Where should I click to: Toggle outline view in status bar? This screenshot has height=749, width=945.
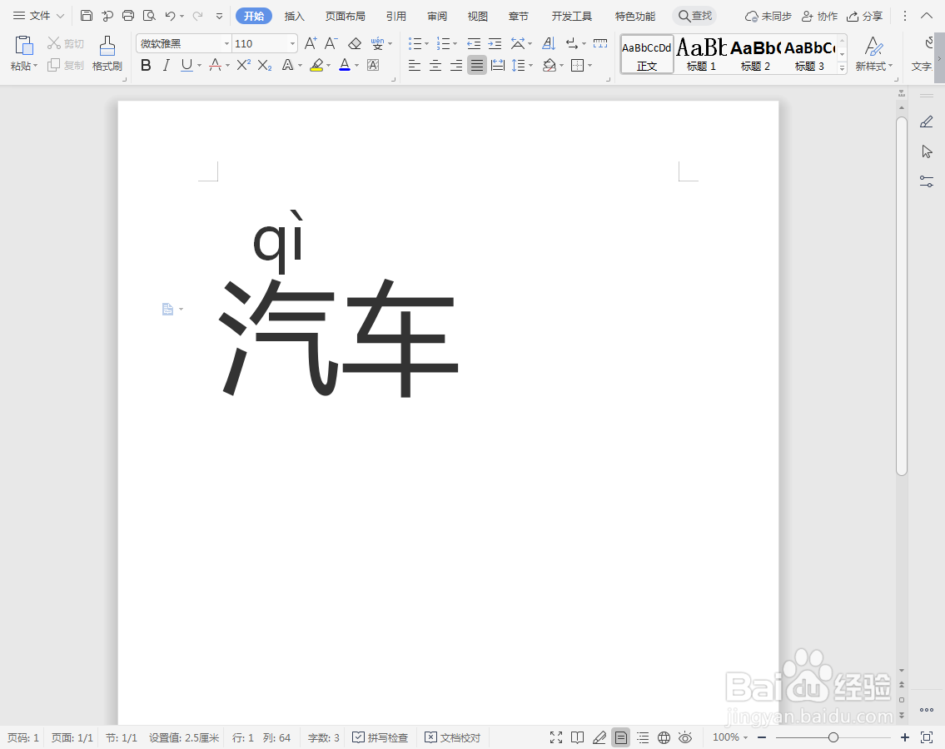click(643, 737)
